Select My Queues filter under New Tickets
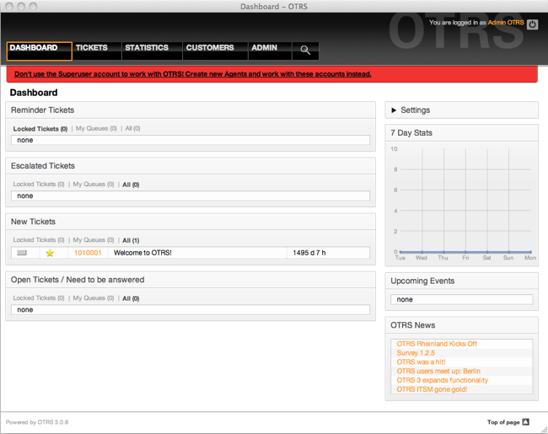 coord(94,240)
